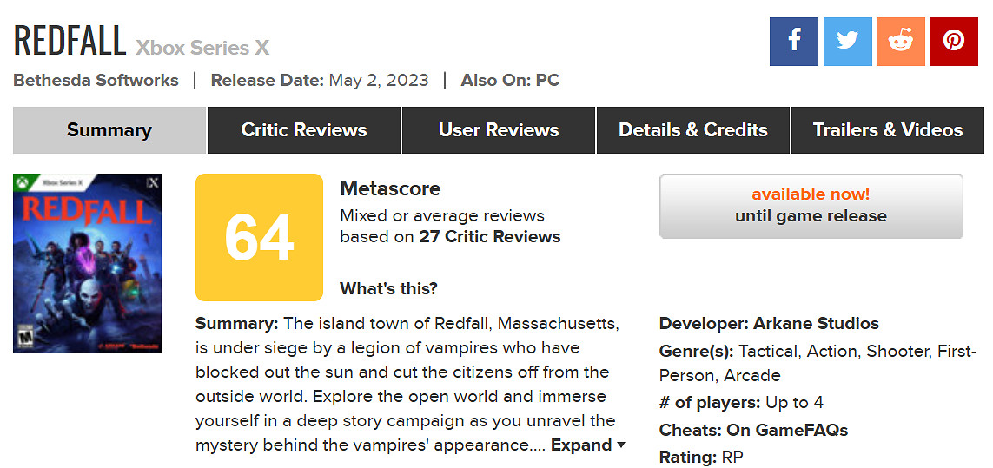993x468 pixels.
Task: Go to the Details & Credits tab
Action: click(x=693, y=130)
